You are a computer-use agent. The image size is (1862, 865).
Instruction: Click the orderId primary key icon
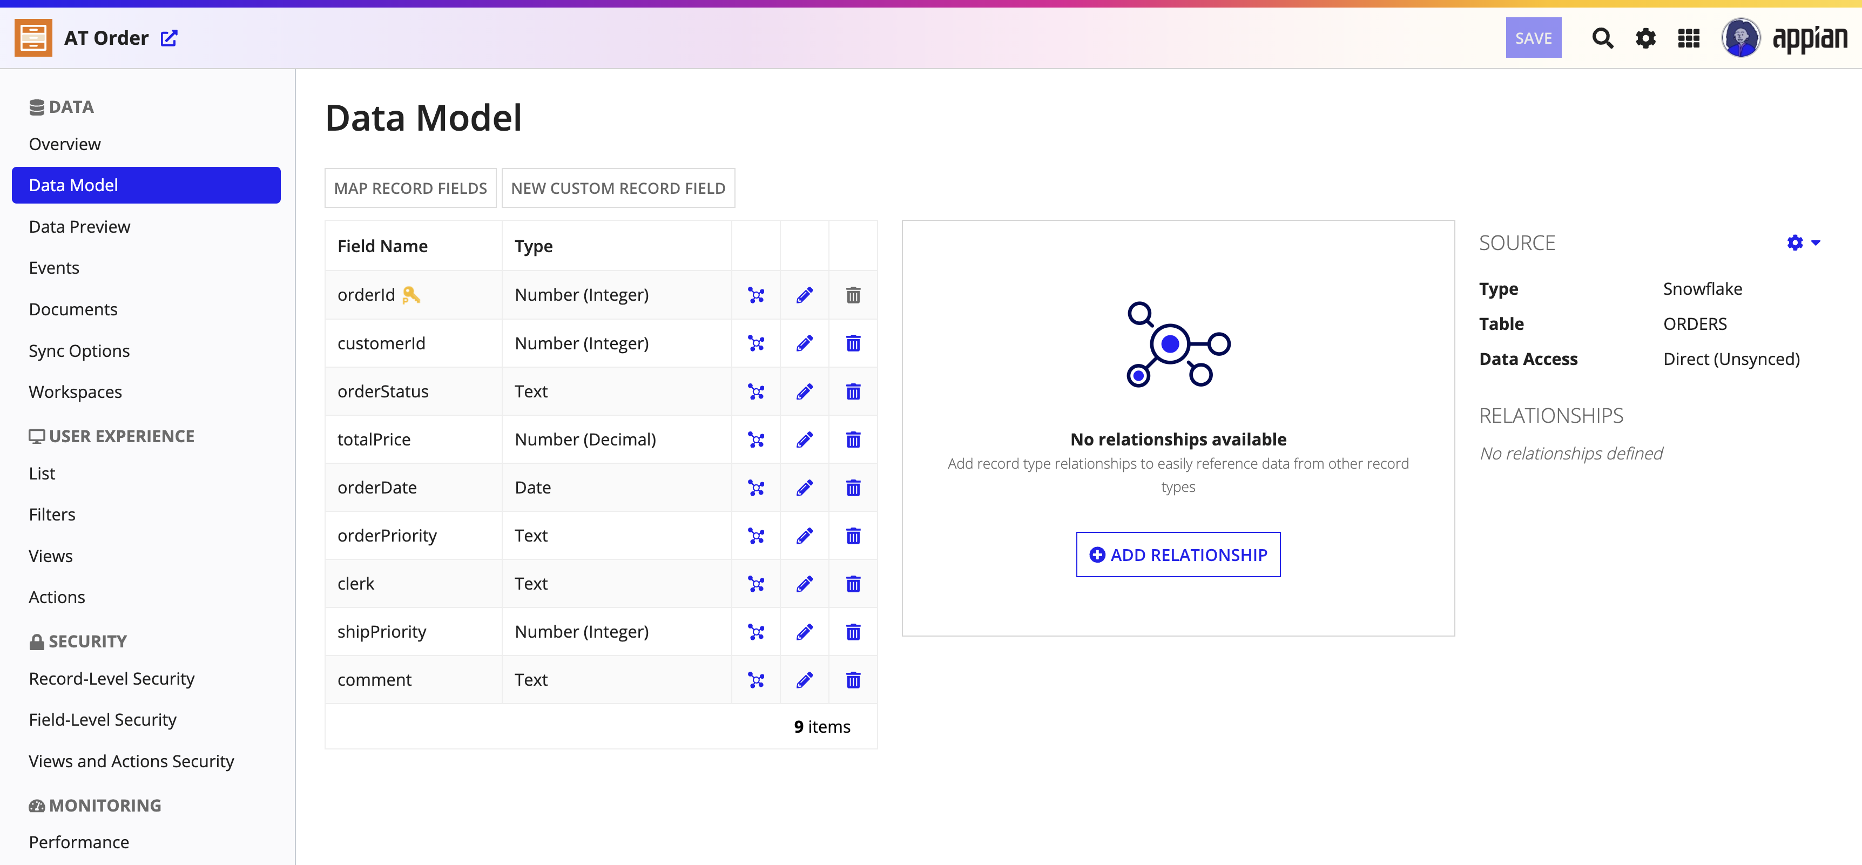click(x=410, y=295)
